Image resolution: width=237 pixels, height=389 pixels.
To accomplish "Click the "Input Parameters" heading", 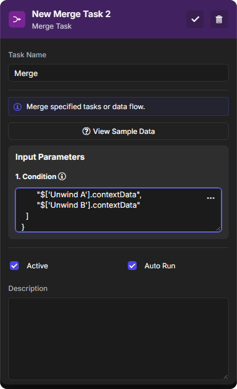I will (50, 157).
